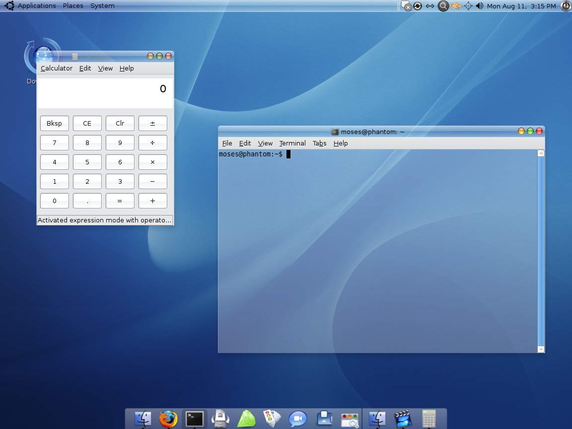
Task: Click the Terminal icon in the dock
Action: coord(195,419)
